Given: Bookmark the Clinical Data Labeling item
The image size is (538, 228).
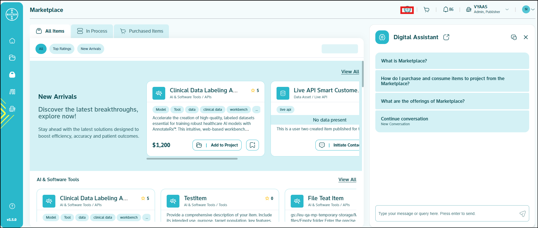Looking at the screenshot, I should coord(252,145).
